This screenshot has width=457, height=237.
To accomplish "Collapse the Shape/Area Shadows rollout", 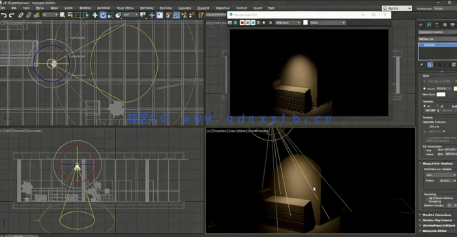I will click(437, 163).
